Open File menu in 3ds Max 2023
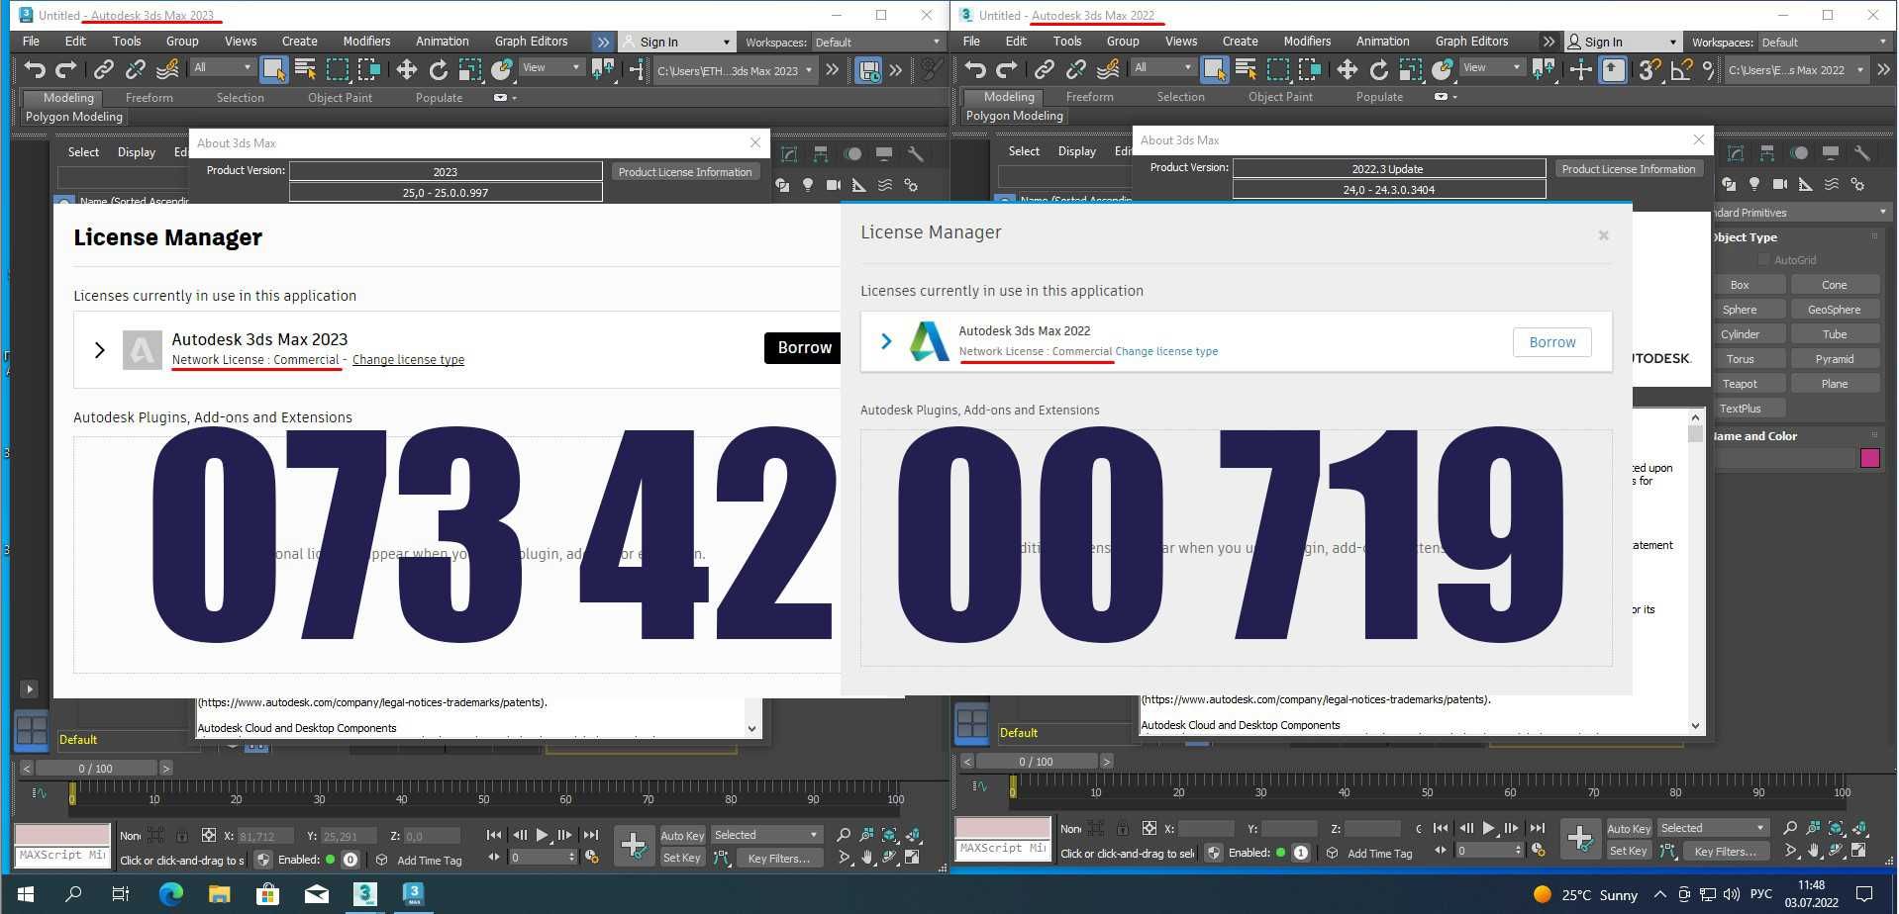1899x914 pixels. coord(32,42)
